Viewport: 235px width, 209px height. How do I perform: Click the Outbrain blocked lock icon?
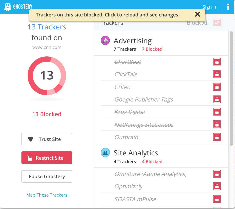click(x=217, y=137)
